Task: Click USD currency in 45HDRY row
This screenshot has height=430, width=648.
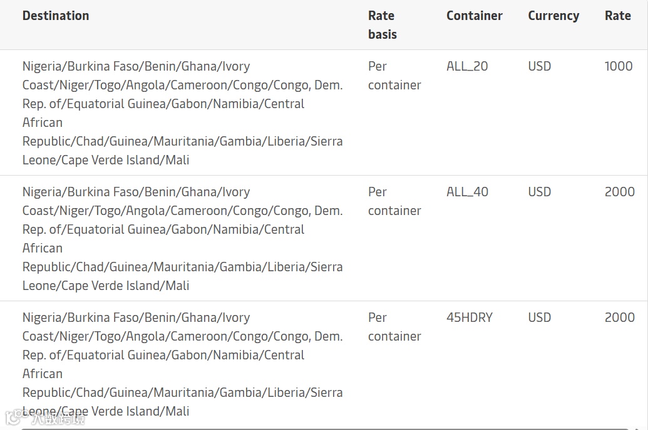Action: pos(539,317)
